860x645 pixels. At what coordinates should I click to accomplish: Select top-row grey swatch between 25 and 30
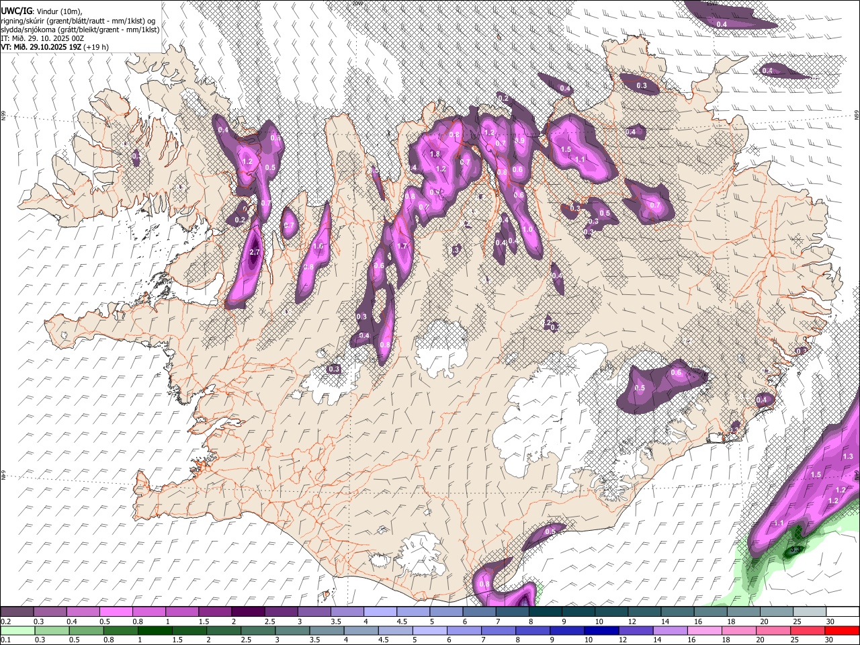coord(809,611)
